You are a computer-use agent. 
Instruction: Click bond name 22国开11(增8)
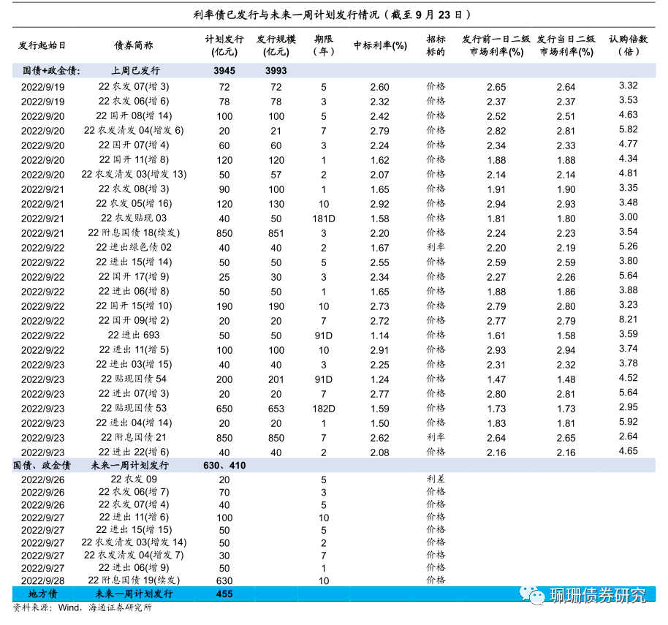(134, 160)
